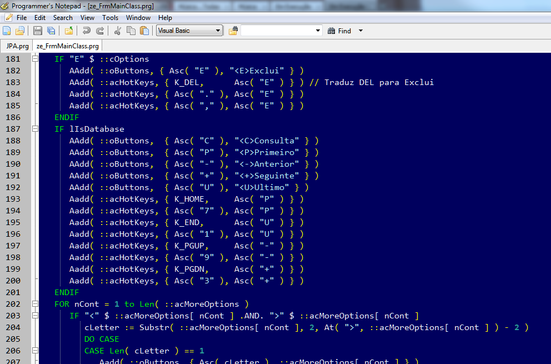551x364 pixels.
Task: Open the Visual Basic language dropdown
Action: point(189,31)
